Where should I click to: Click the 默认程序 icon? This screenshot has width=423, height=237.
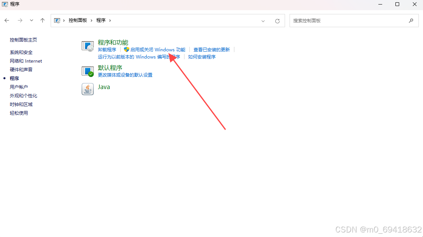pyautogui.click(x=88, y=71)
